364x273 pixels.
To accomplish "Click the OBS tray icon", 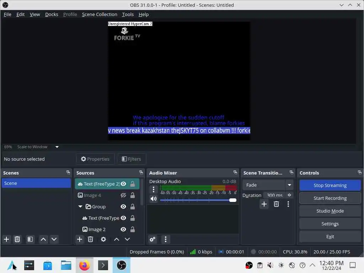I will (x=249, y=265).
